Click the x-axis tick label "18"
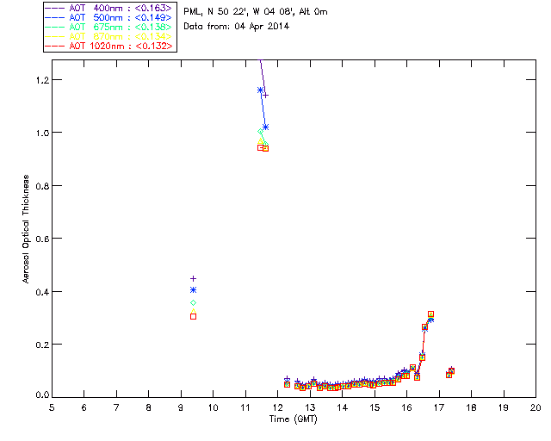The image size is (551, 441). (471, 407)
